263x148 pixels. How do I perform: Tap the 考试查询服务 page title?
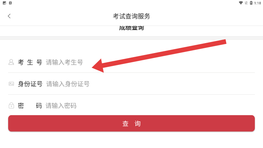point(131,16)
